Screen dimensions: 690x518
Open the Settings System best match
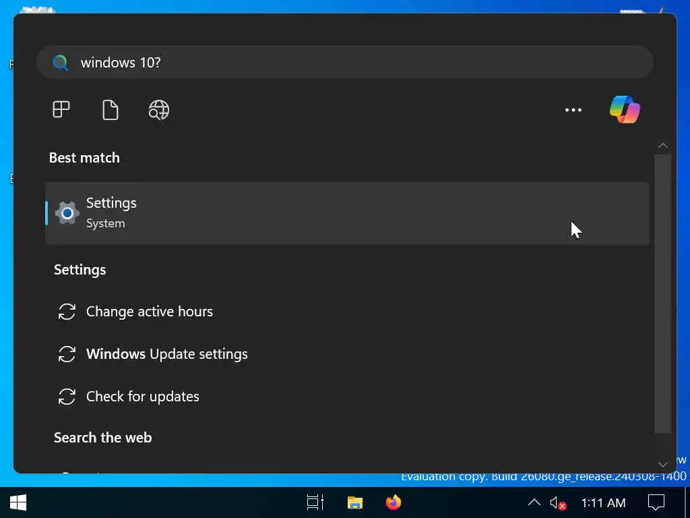(347, 213)
